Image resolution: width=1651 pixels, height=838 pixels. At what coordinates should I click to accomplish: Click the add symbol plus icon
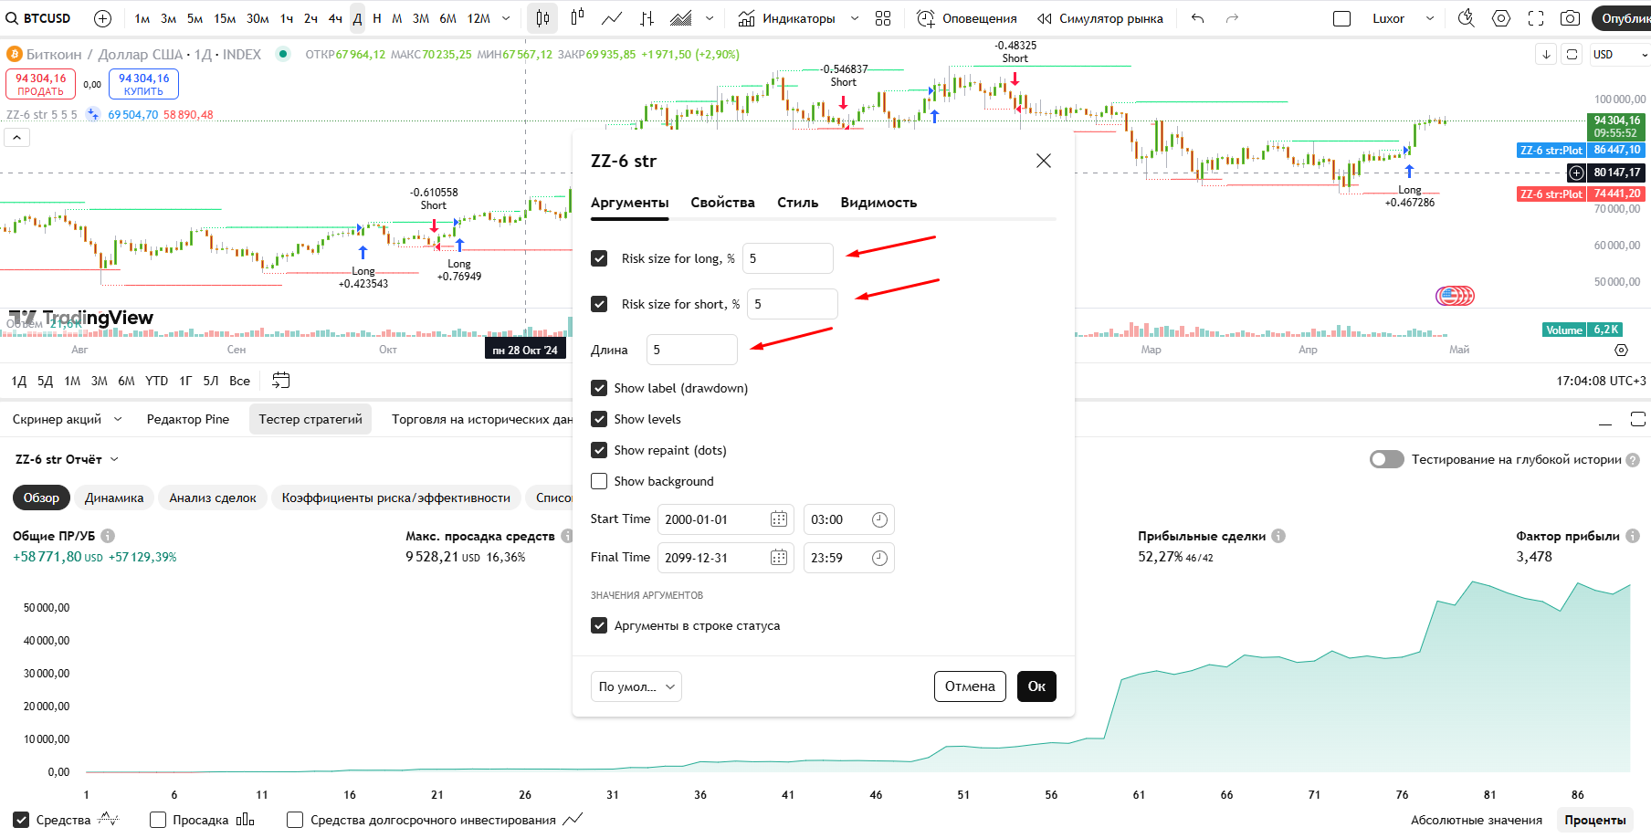103,18
